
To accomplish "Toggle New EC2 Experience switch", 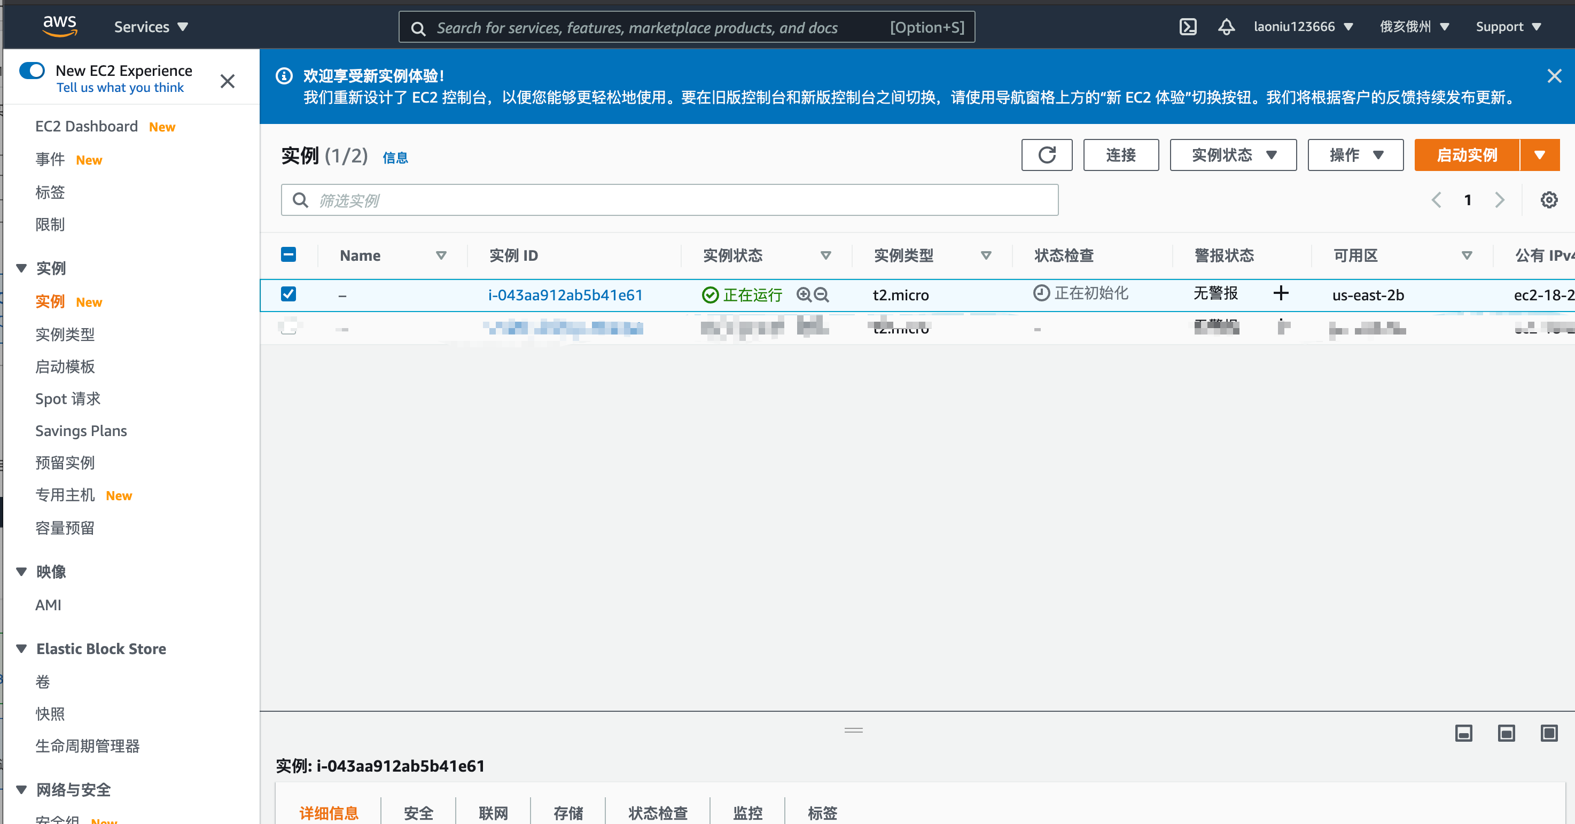I will [33, 71].
